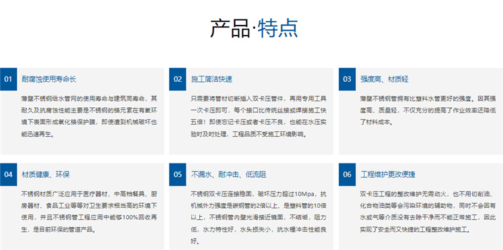The width and height of the screenshot is (503, 250).
Task: Open the 施工简洁快速 heading
Action: coord(212,79)
